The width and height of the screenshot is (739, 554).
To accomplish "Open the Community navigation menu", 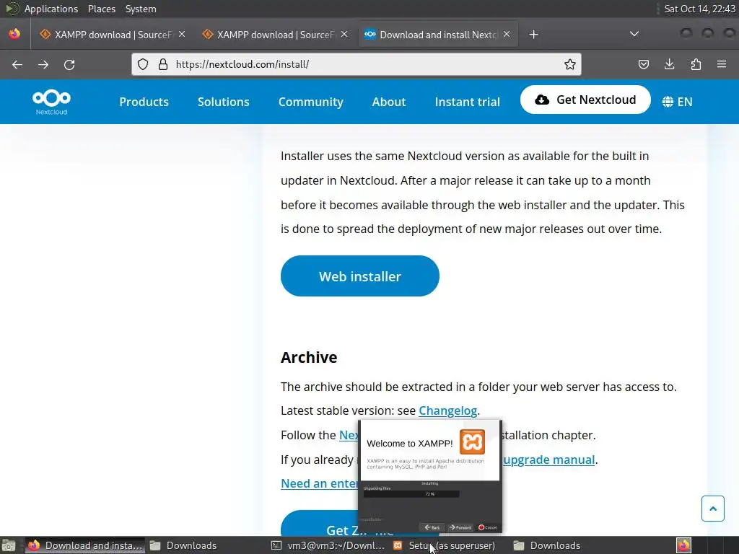I will point(310,102).
